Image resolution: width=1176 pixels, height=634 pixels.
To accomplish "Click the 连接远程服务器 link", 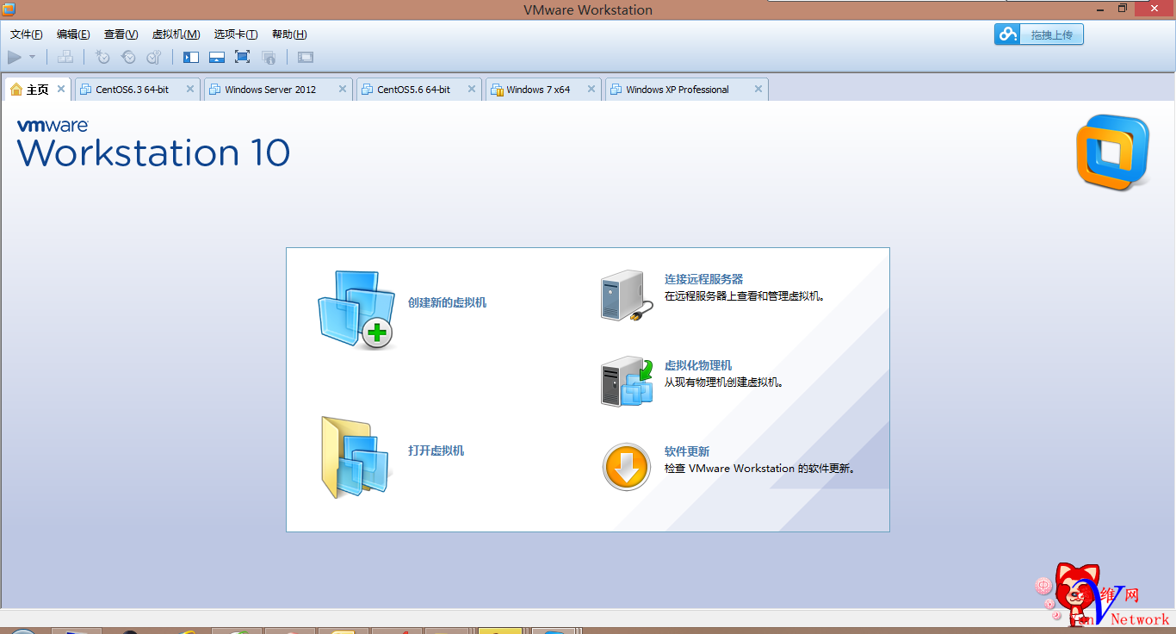I will click(703, 279).
